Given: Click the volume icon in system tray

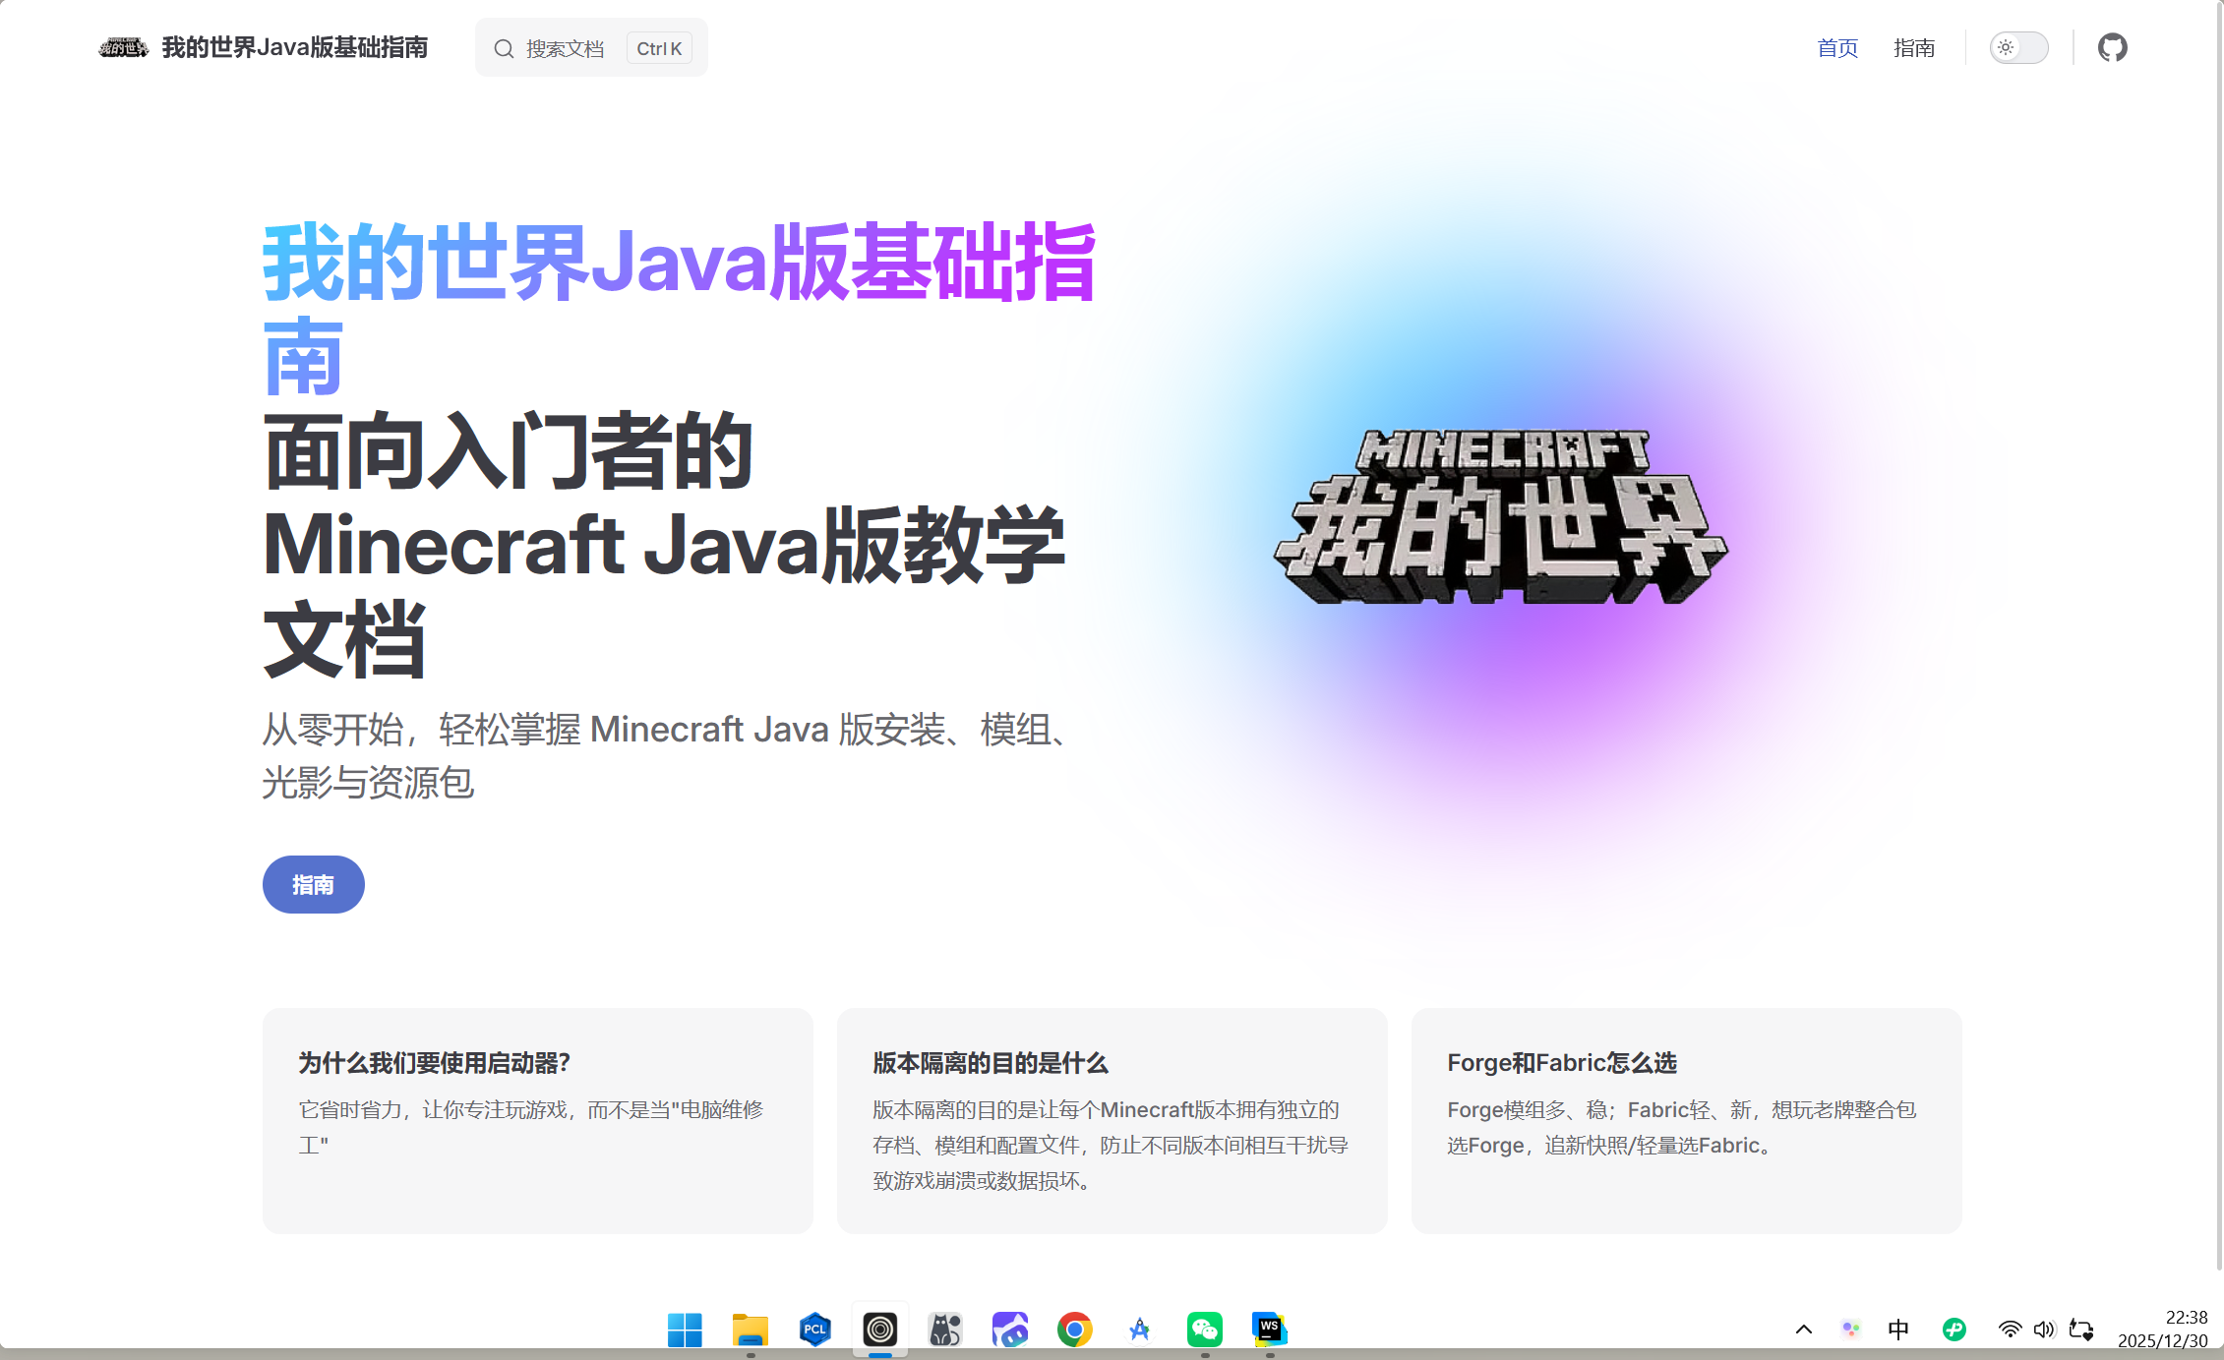Looking at the screenshot, I should pos(2045,1329).
